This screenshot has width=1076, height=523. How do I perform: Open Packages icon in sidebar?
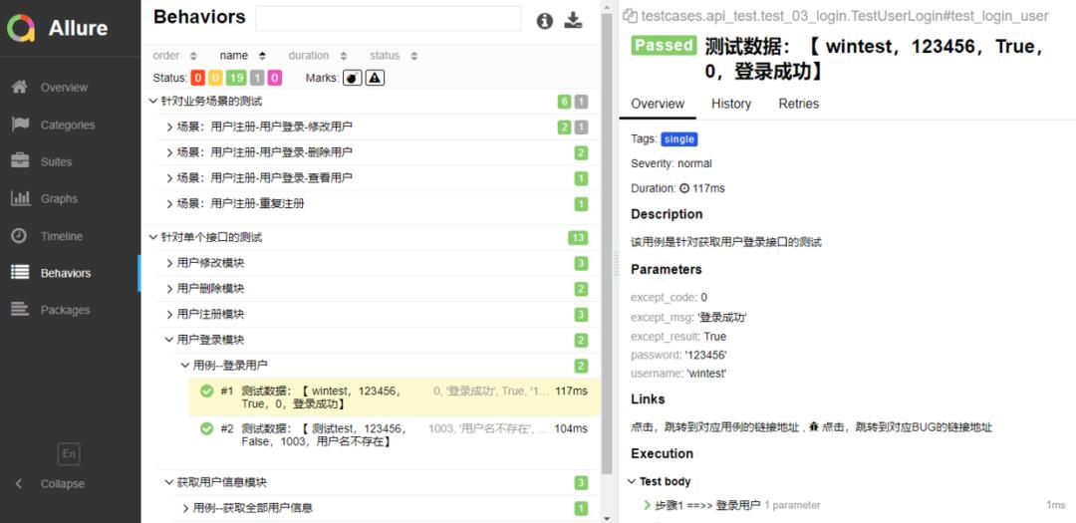point(20,310)
